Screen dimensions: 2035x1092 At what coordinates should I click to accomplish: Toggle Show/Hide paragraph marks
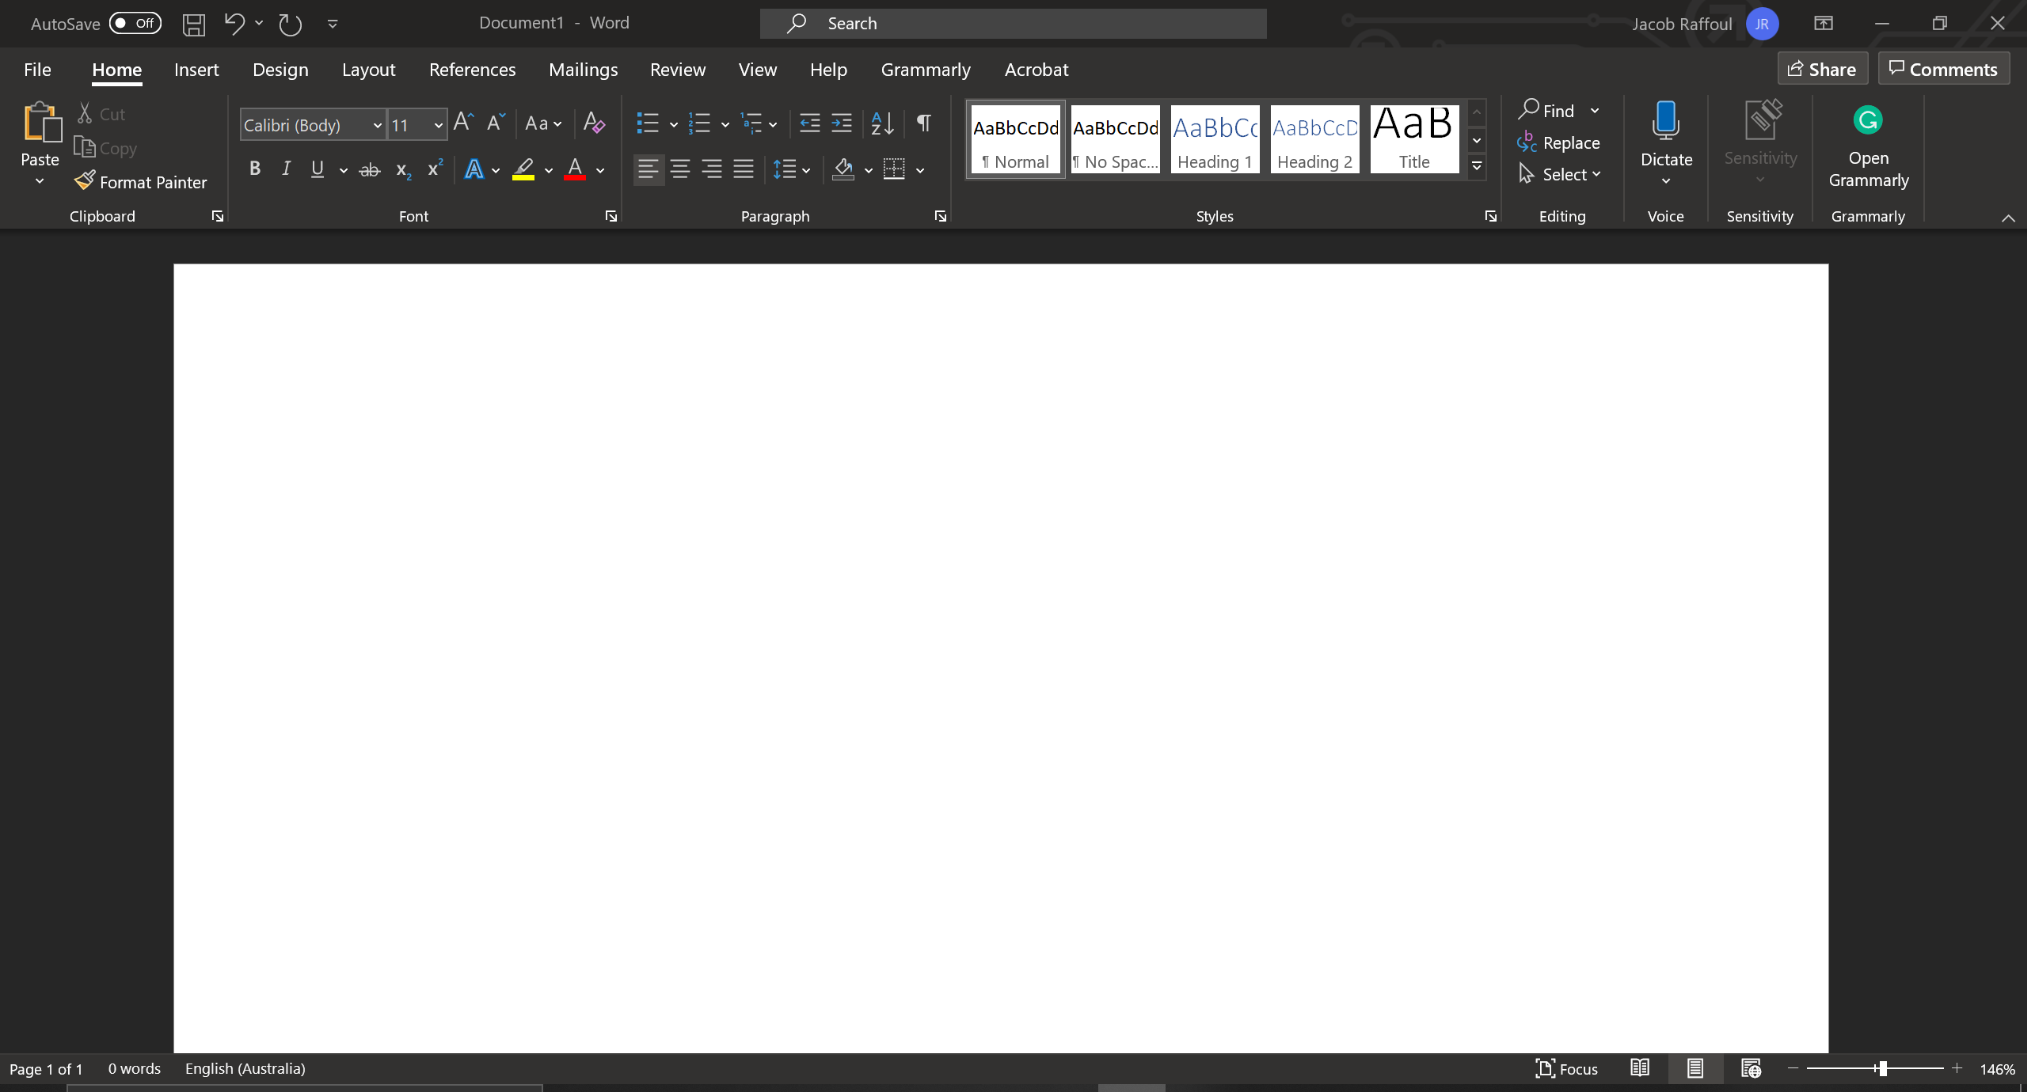click(x=923, y=123)
